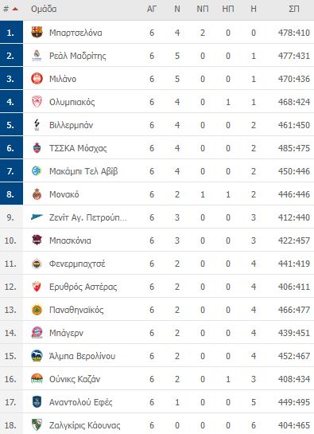Sort table by the # rank arrow
Image resolution: width=314 pixels, height=434 pixels.
coord(15,9)
